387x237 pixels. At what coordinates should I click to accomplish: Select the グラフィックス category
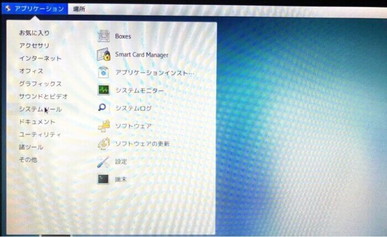[x=40, y=84]
